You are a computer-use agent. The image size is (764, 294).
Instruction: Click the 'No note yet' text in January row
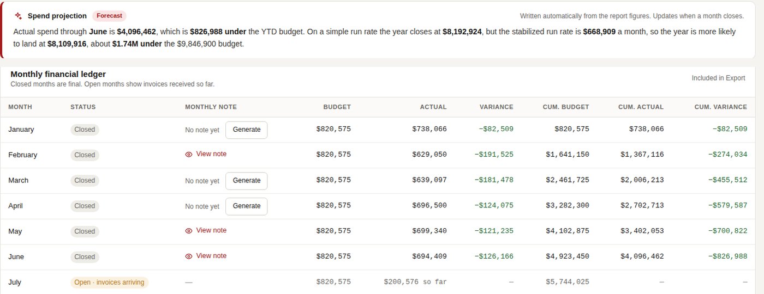[x=202, y=130]
